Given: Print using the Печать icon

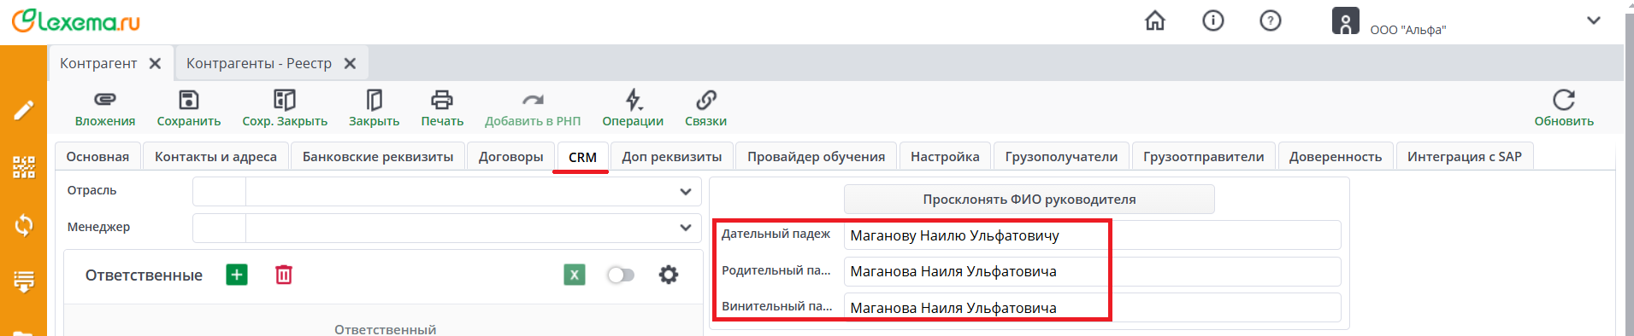Looking at the screenshot, I should (x=442, y=100).
